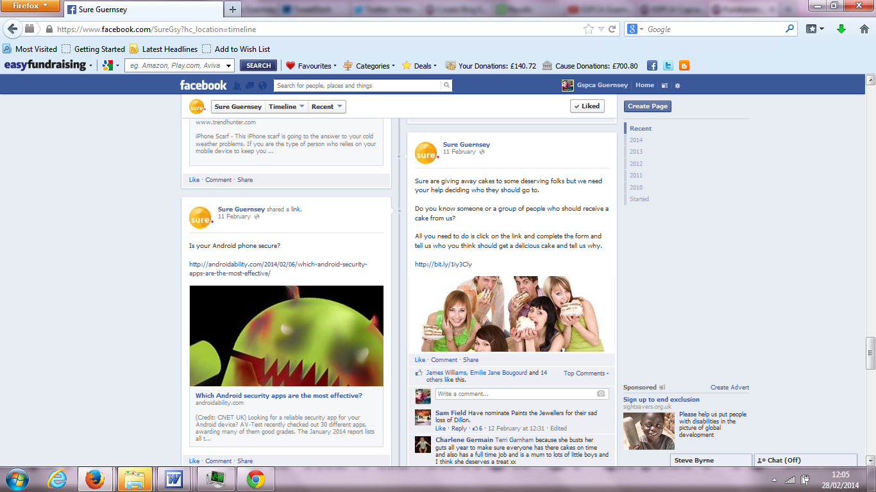Open Microsoft Word from the taskbar
This screenshot has height=492, width=876.
tap(174, 479)
